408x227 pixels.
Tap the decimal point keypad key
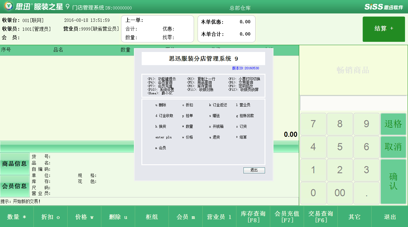[x=366, y=193]
